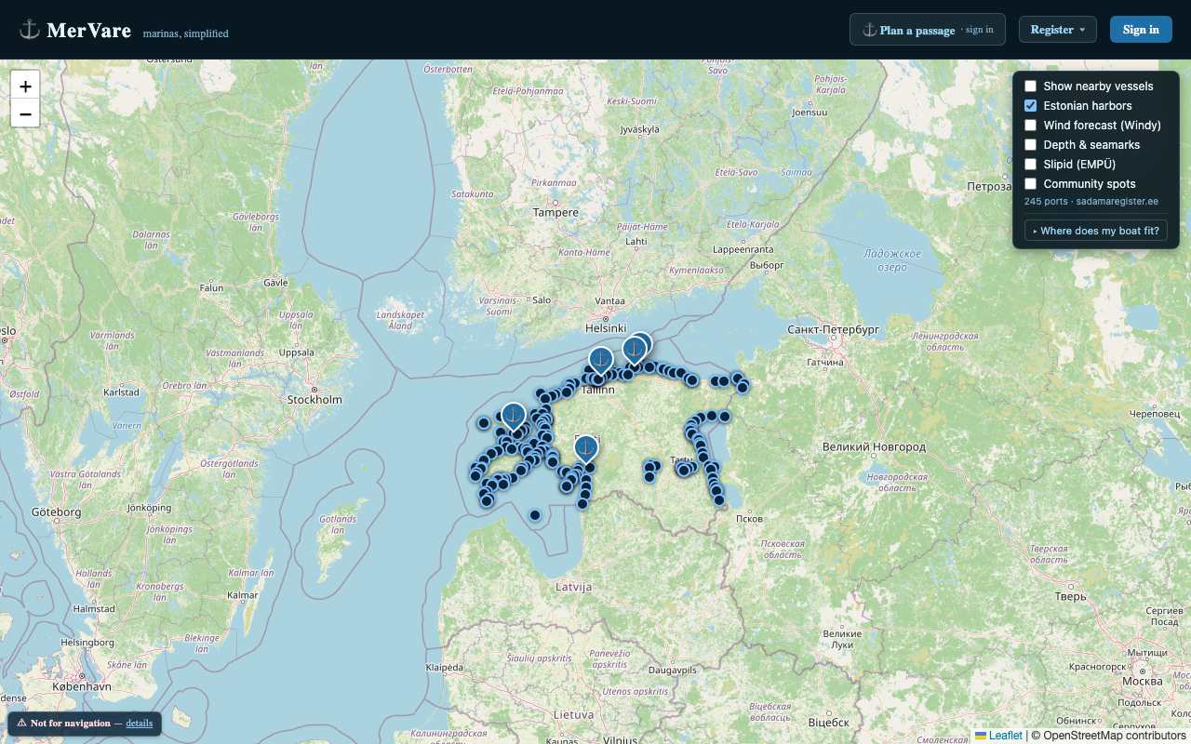
Task: Open the 'details' navigation disclaimer link
Action: [x=140, y=723]
